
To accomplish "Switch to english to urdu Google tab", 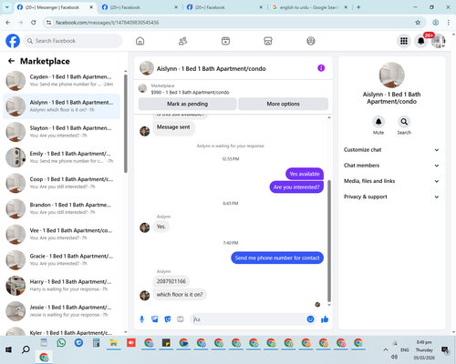I will click(x=309, y=7).
